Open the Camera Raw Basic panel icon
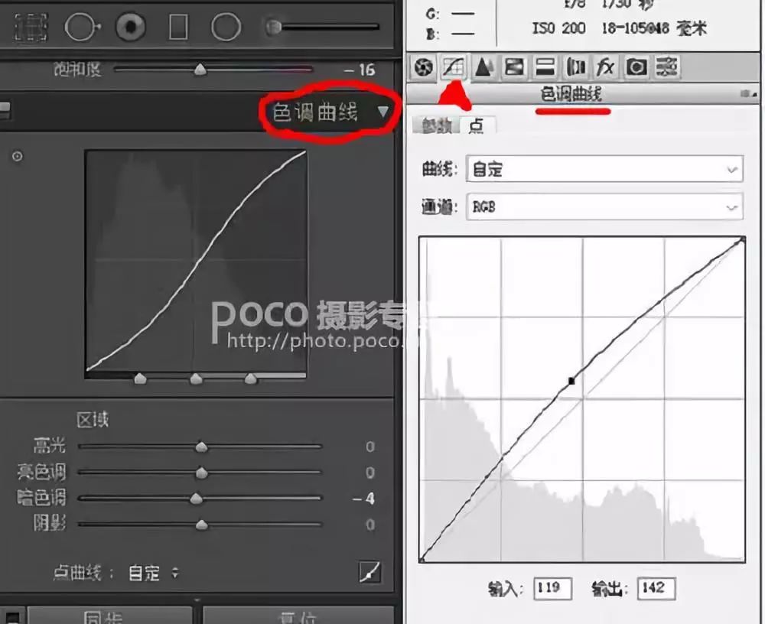The height and width of the screenshot is (624, 765). (x=422, y=67)
